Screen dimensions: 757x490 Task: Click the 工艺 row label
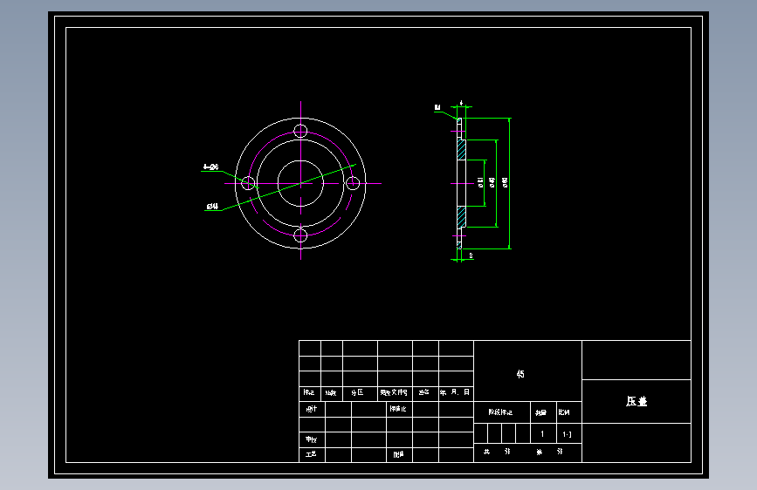coord(312,454)
